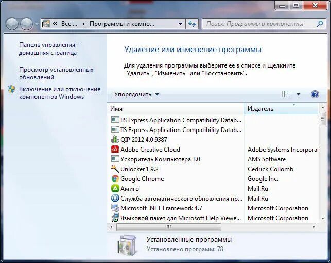
Task: Select 'QIP 2012 4.0.9387' entry
Action: (x=144, y=140)
